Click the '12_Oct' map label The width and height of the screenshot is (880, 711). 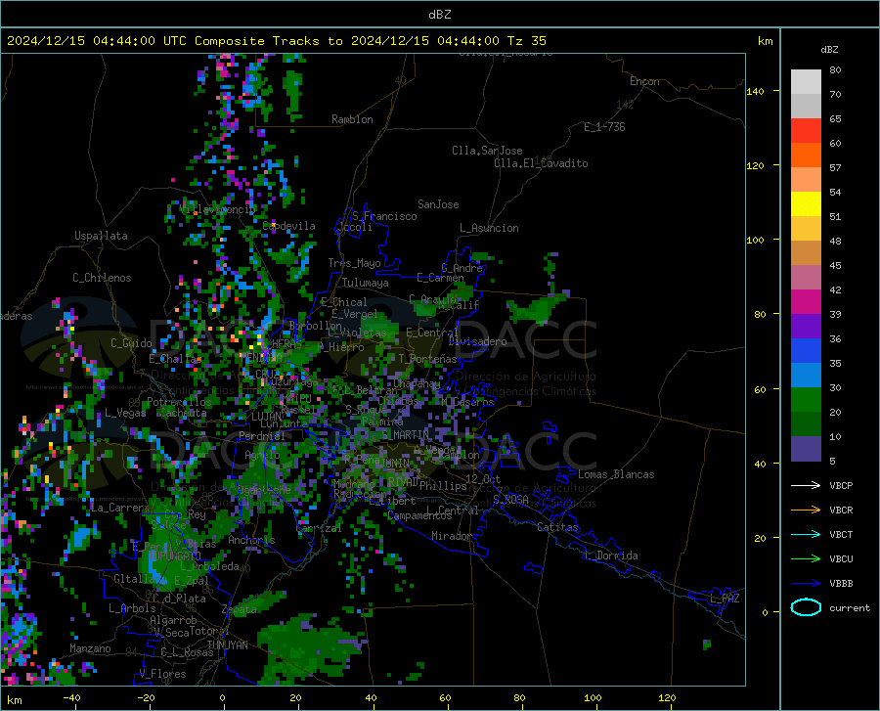(483, 478)
